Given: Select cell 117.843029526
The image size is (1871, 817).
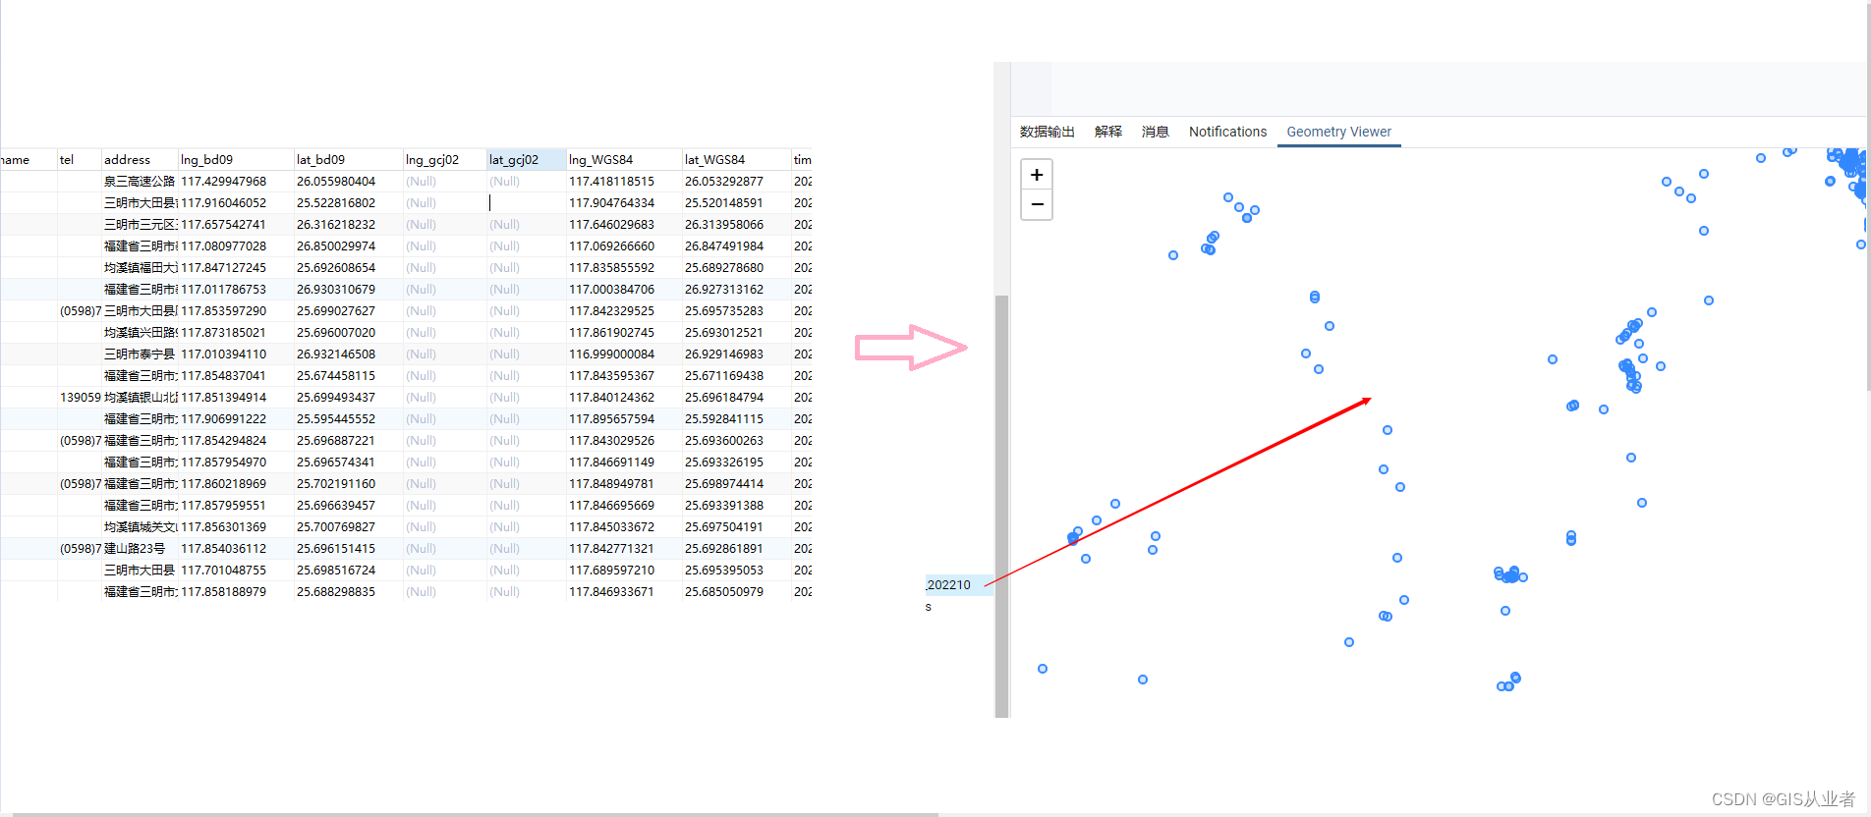Looking at the screenshot, I should point(624,441).
